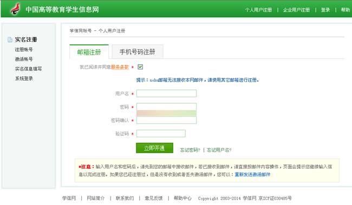This screenshot has height=205, width=352.
Task: Click the green 立即开通 button
Action: pos(154,148)
